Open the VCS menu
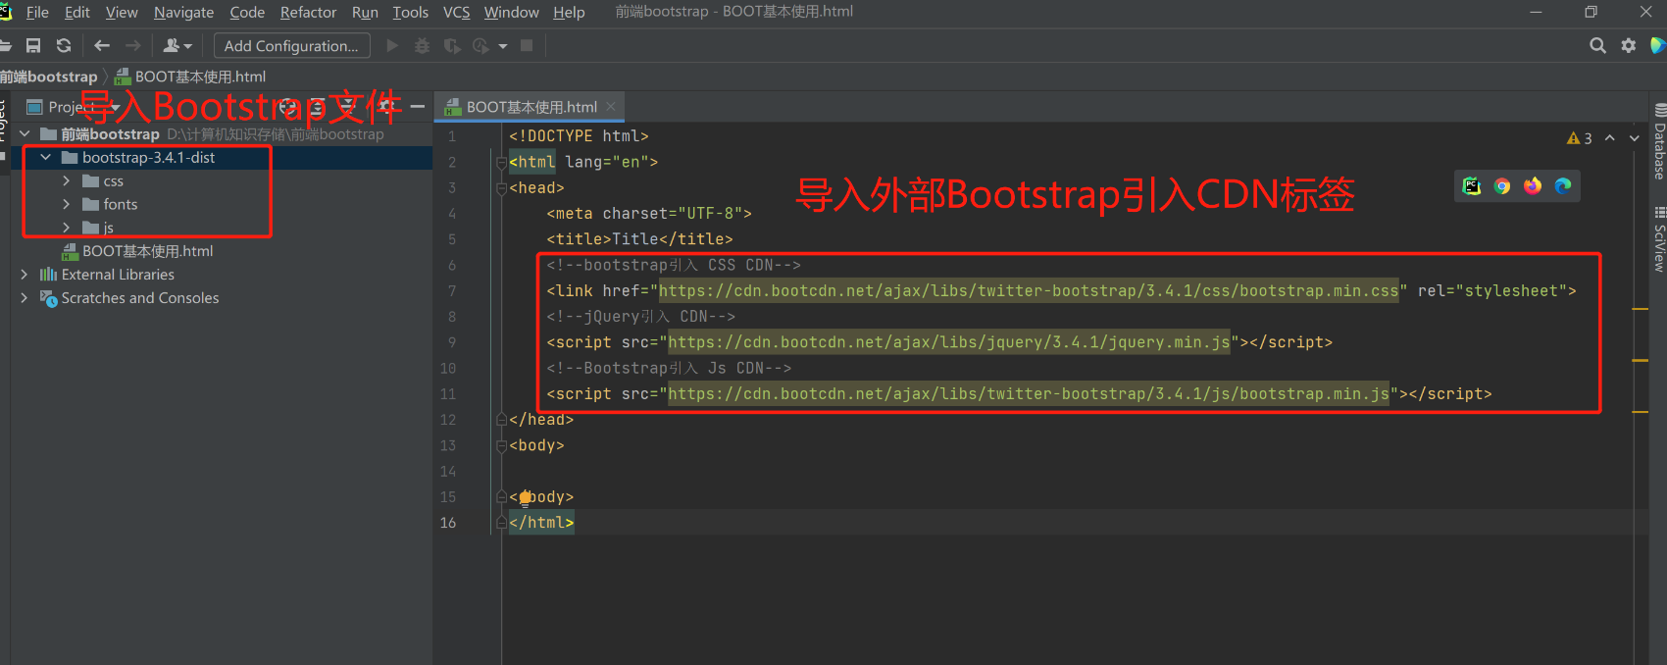Image resolution: width=1667 pixels, height=665 pixels. pos(456,12)
